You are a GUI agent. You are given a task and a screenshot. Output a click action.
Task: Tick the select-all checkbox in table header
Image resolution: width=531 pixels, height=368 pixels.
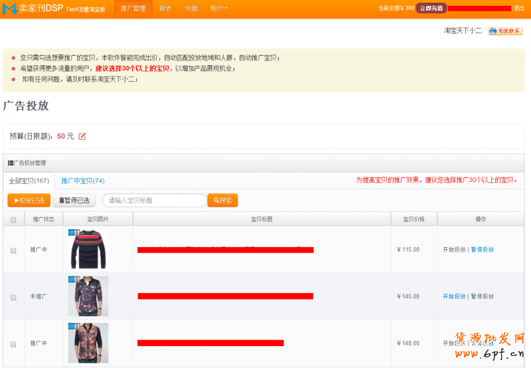(13, 219)
